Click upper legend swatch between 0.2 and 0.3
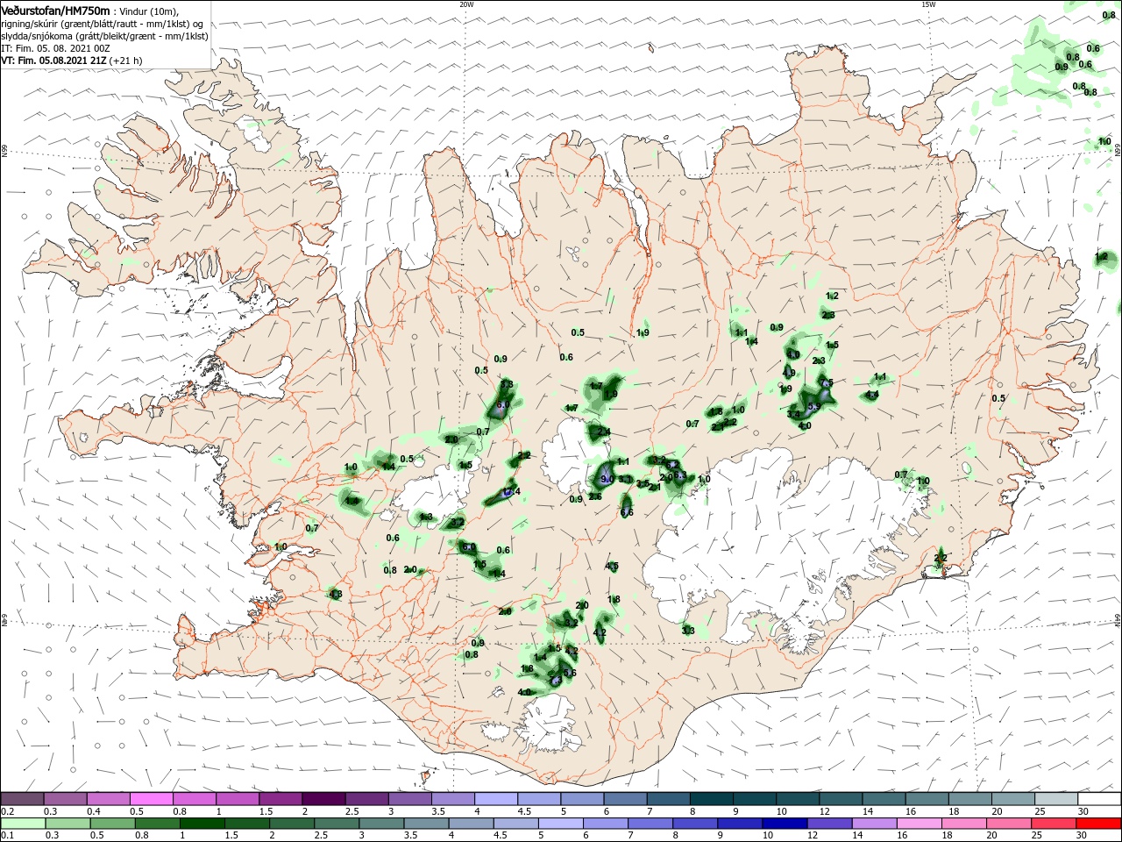Viewport: 1122px width, 842px height. 22,798
